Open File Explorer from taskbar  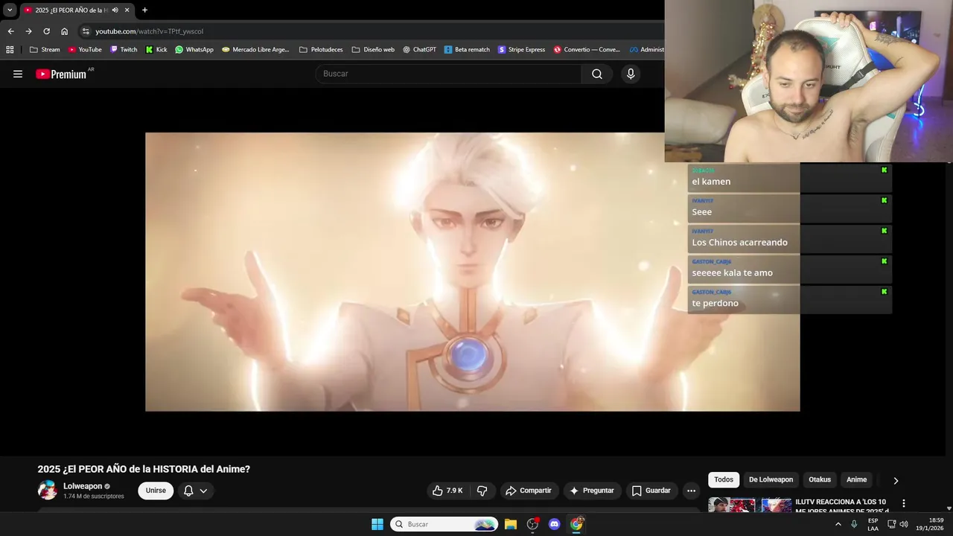coord(511,524)
